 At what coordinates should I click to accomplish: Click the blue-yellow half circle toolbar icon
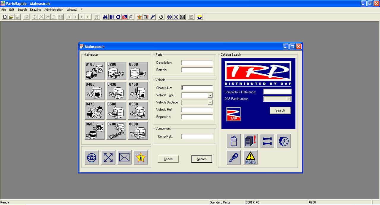tap(200, 17)
